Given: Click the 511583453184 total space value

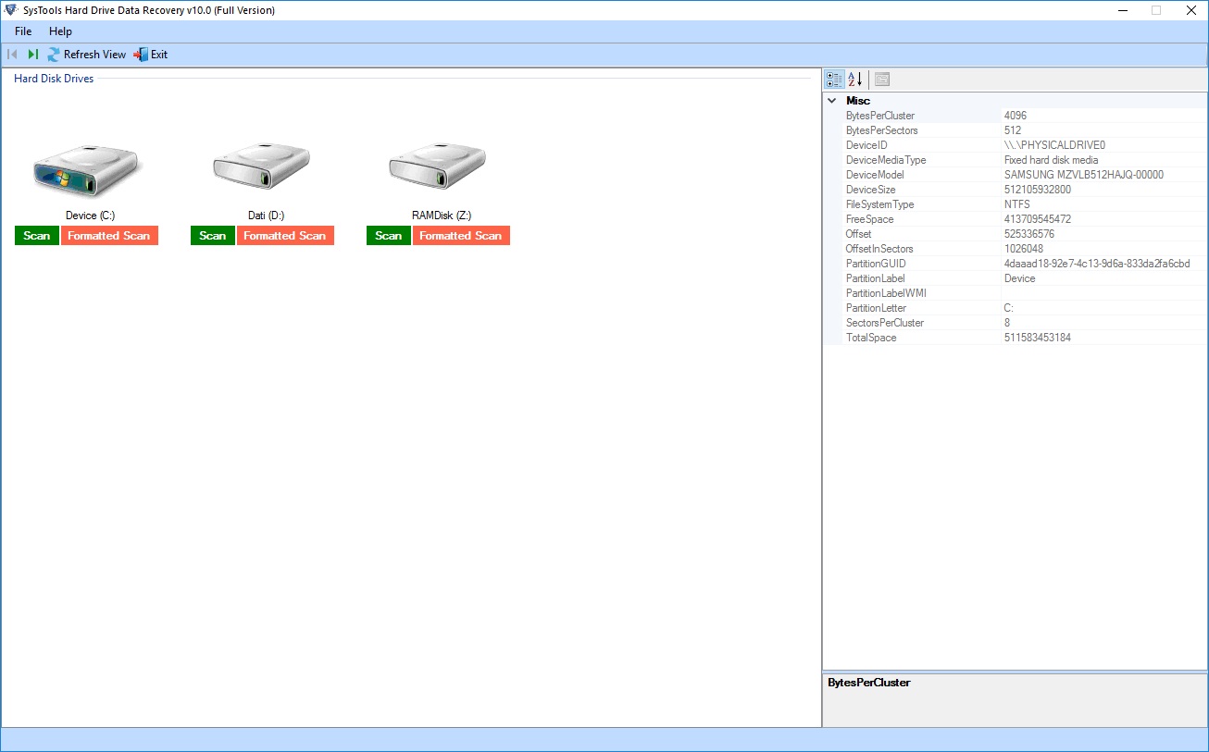Looking at the screenshot, I should (x=1038, y=338).
